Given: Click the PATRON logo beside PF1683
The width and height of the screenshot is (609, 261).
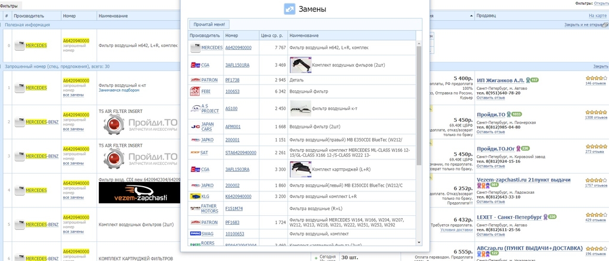Looking at the screenshot, I should click(x=195, y=222).
